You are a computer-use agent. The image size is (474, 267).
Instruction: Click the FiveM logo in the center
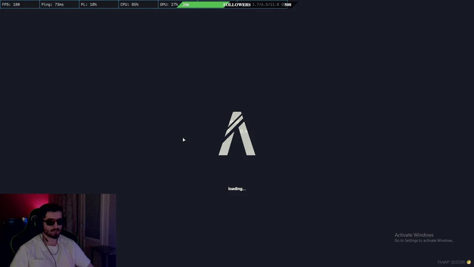point(237,133)
